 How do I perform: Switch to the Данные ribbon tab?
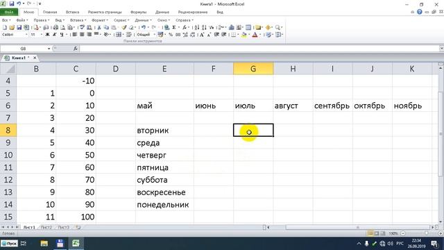pos(162,12)
